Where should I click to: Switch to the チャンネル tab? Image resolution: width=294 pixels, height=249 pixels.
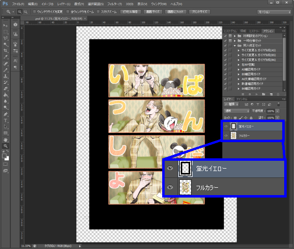coord(242,99)
